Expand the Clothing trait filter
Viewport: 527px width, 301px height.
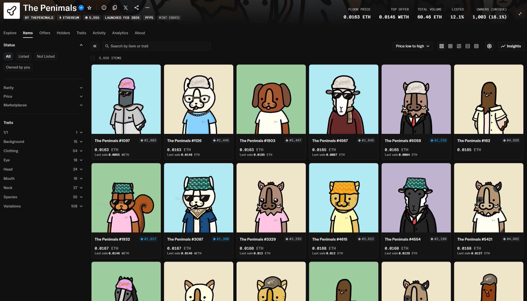coord(43,151)
